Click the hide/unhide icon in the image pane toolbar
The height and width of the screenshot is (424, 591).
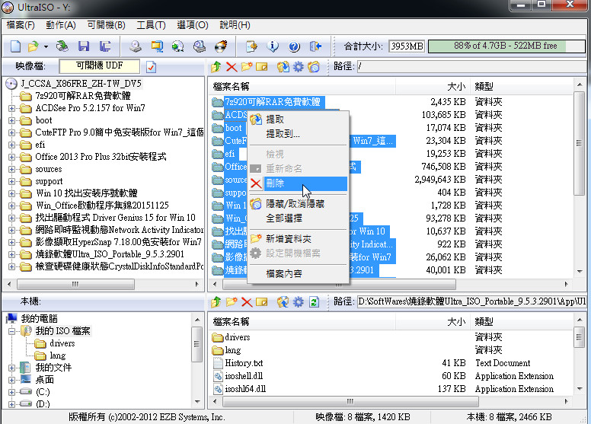[314, 67]
